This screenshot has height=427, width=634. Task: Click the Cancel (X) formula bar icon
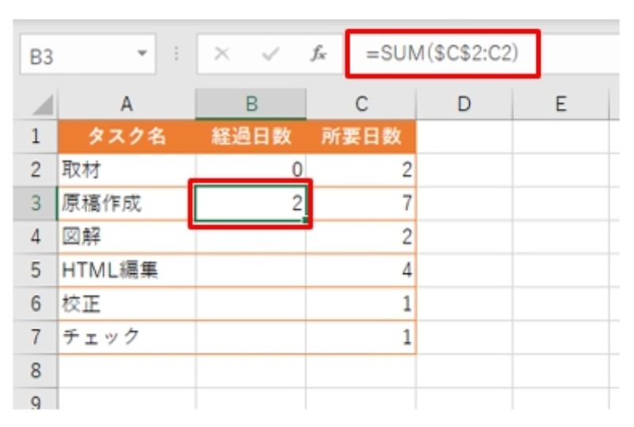click(223, 55)
